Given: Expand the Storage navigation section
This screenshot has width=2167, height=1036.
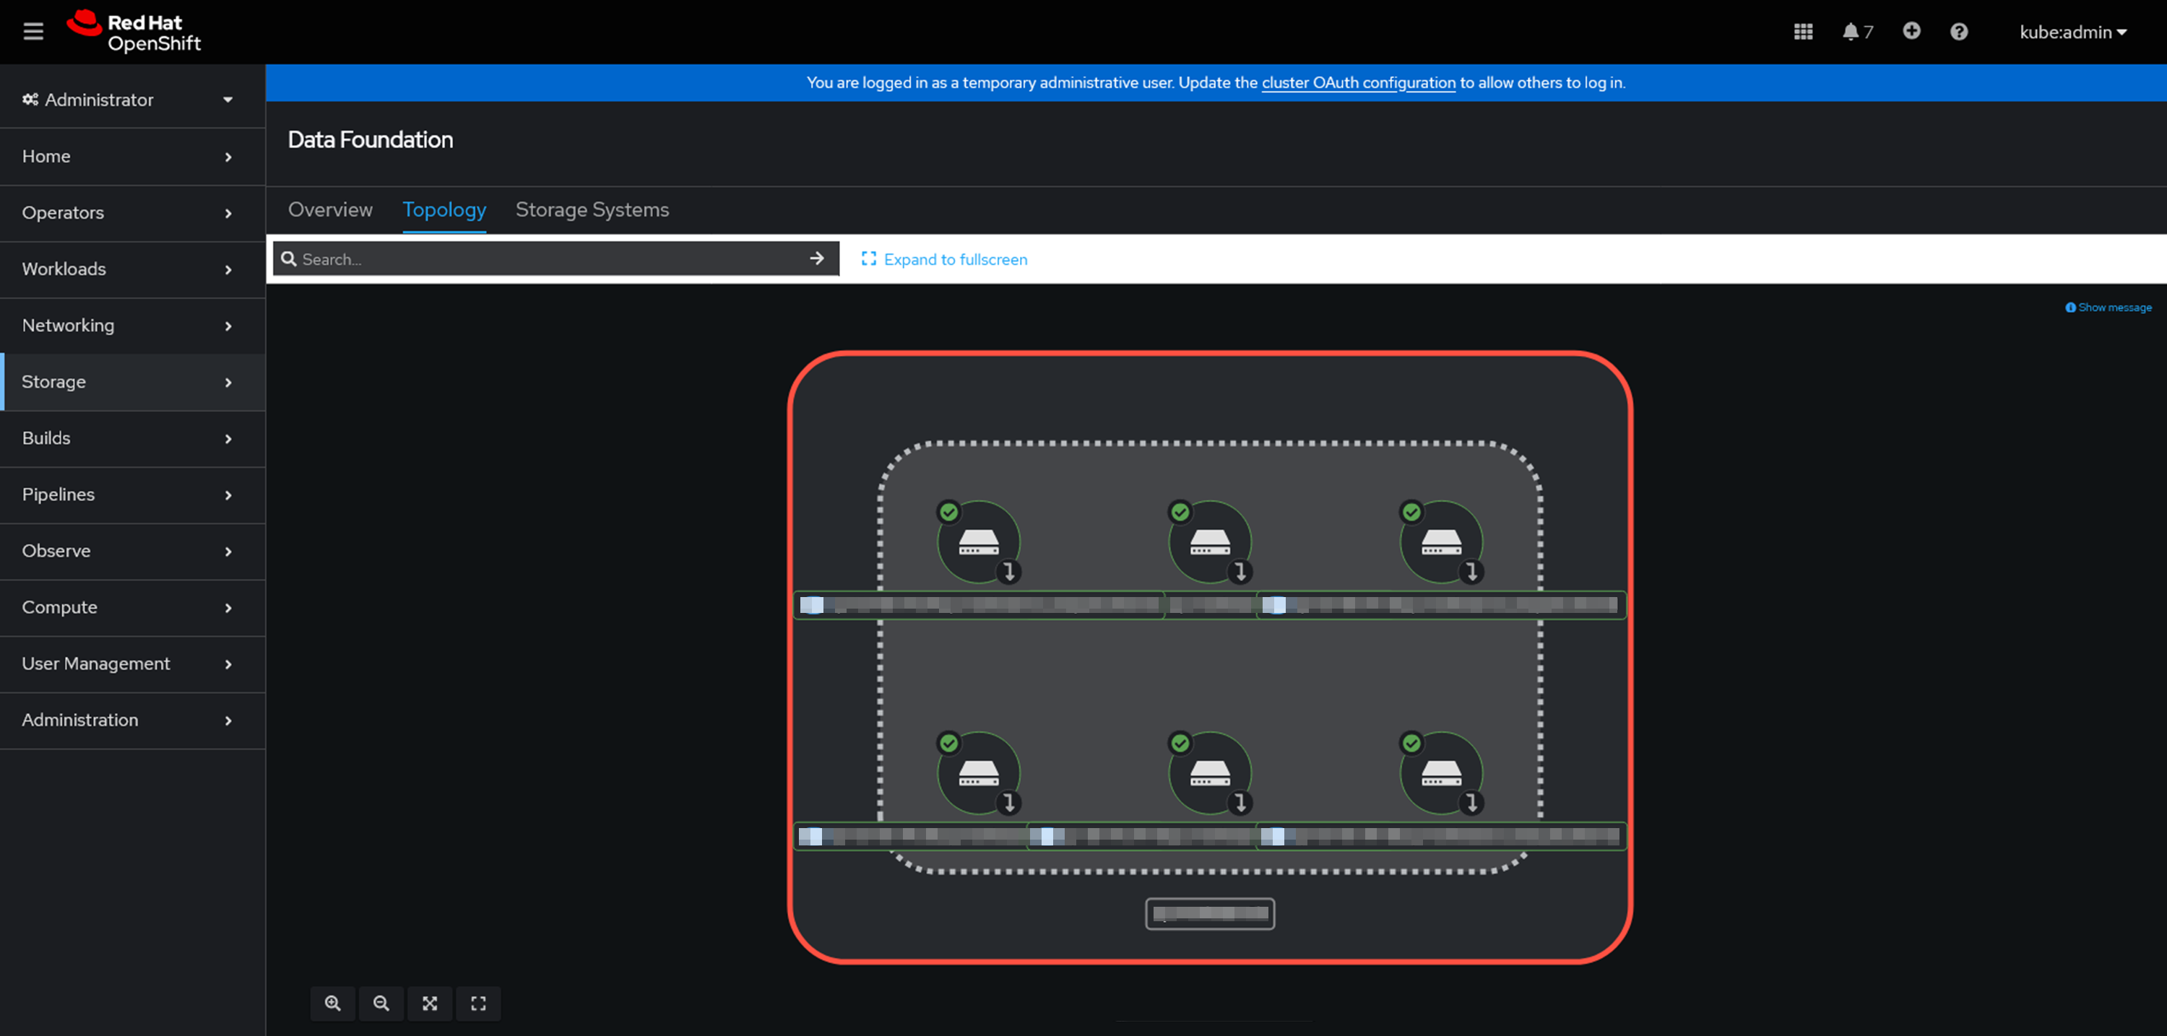Looking at the screenshot, I should [x=128, y=382].
